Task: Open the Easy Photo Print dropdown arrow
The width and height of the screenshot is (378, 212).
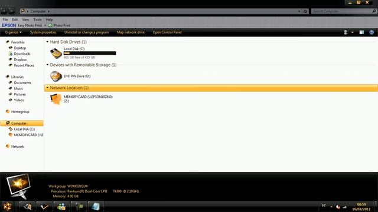Action: tap(45, 25)
